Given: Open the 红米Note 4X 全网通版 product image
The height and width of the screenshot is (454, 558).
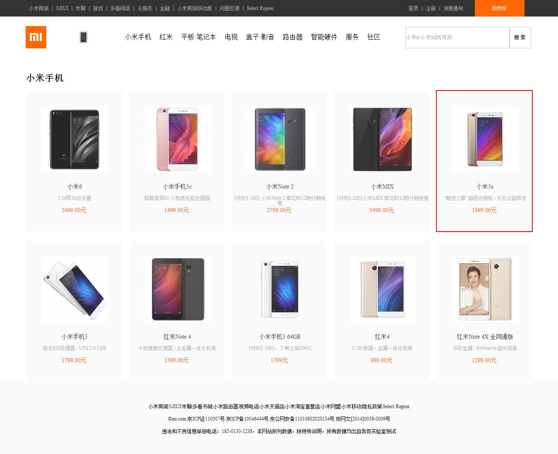Looking at the screenshot, I should [x=485, y=289].
